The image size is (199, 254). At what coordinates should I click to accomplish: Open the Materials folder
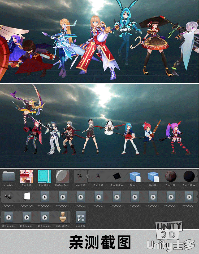8,176
